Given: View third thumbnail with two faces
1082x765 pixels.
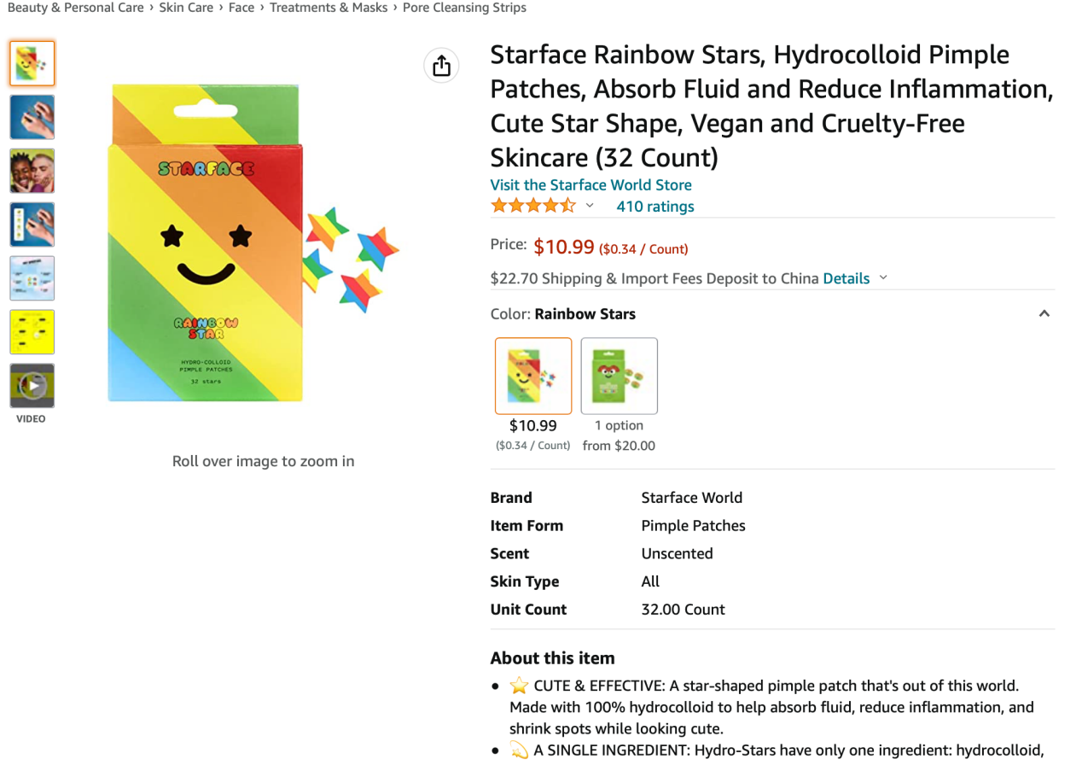Looking at the screenshot, I should (x=32, y=171).
